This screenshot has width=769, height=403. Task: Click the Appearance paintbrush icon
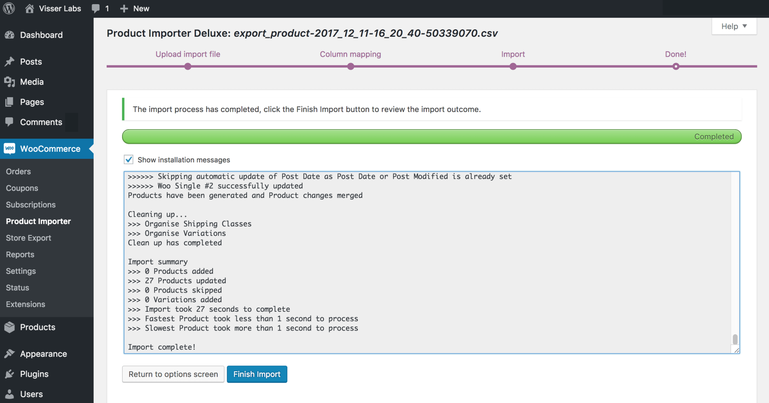click(10, 354)
